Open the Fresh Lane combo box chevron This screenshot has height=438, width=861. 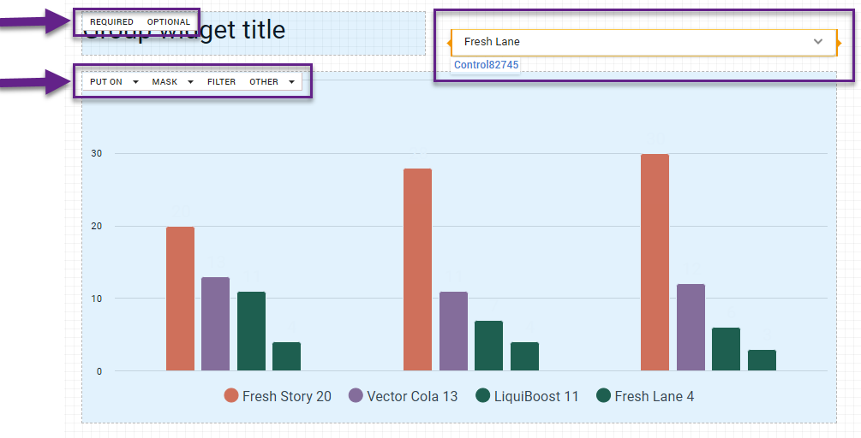coord(818,41)
